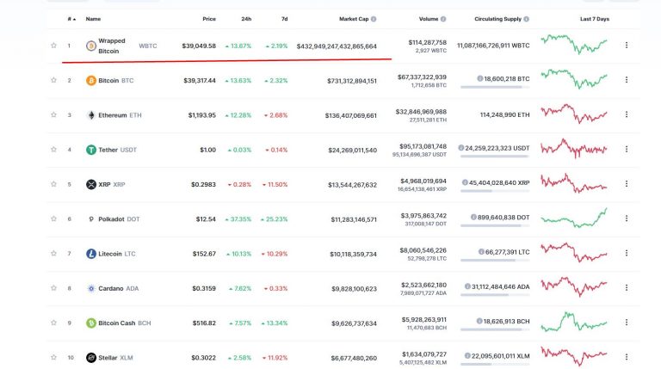Screen dimensions: 661x369
Task: Click the Cardano logo
Action: tap(91, 288)
